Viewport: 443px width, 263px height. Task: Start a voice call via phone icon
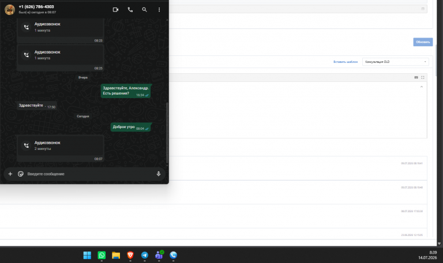coord(130,10)
